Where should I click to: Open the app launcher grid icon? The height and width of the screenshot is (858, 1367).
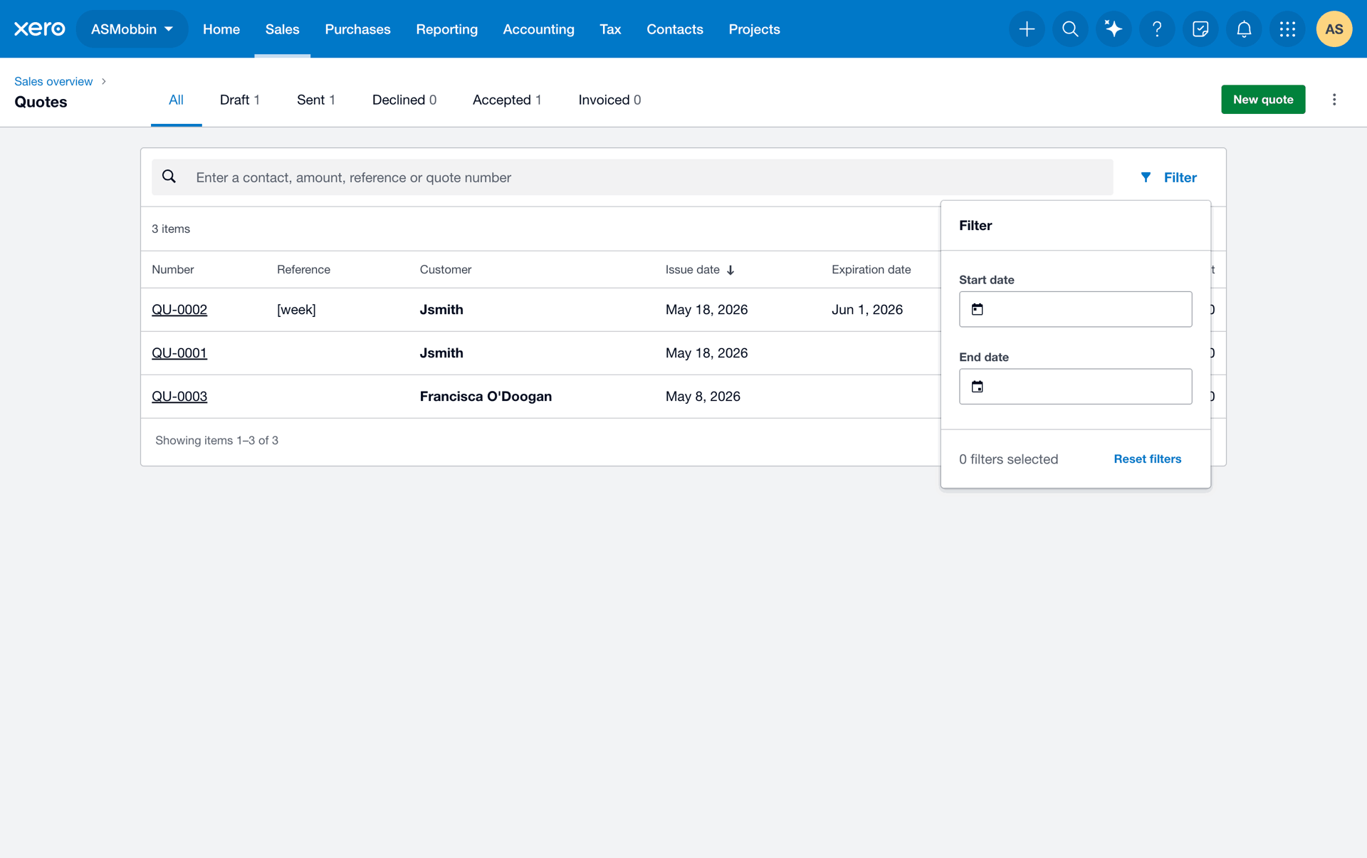tap(1287, 29)
